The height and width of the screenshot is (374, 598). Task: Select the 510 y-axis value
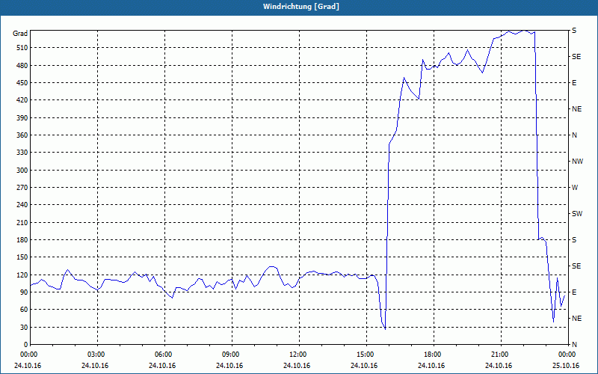22,48
